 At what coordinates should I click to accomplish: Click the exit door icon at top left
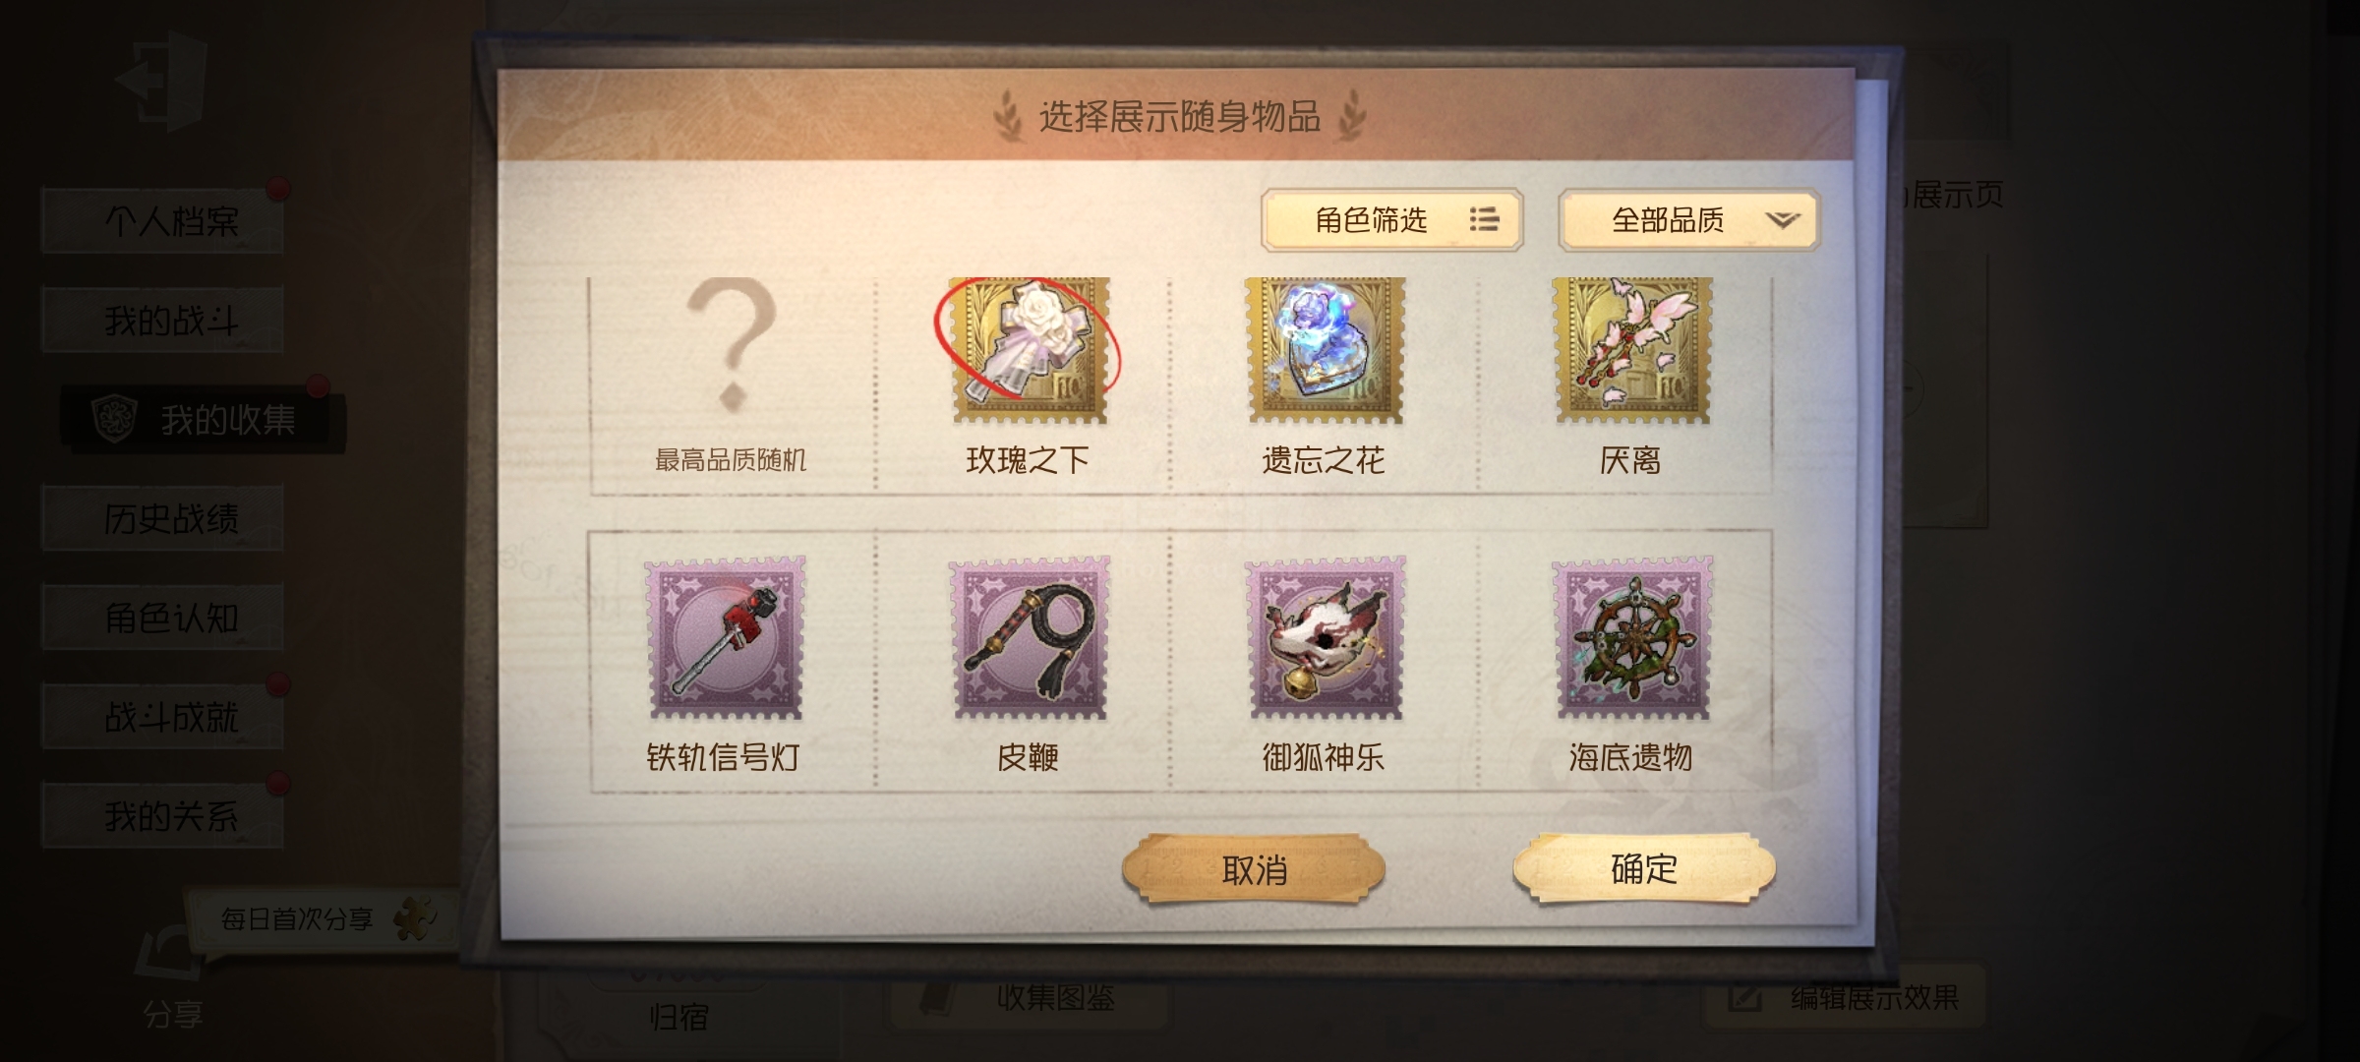pos(163,81)
